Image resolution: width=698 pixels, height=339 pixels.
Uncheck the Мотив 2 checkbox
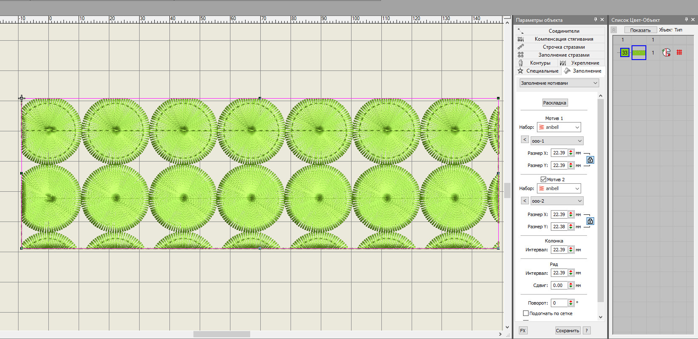(x=543, y=180)
